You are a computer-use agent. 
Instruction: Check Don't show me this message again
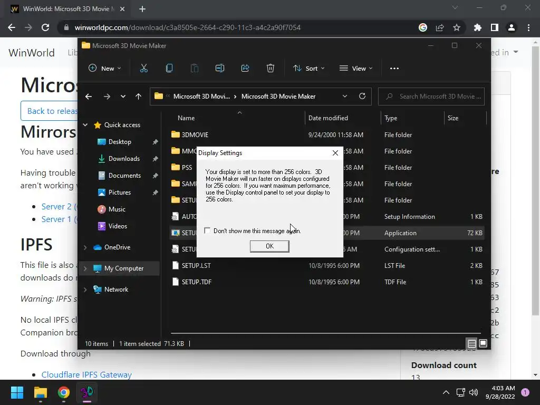(207, 230)
